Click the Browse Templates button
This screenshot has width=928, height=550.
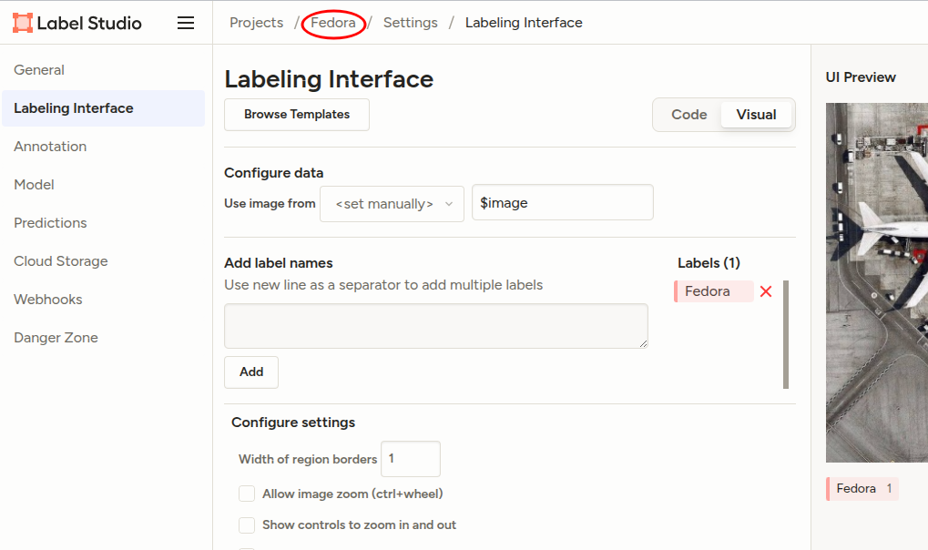tap(297, 115)
